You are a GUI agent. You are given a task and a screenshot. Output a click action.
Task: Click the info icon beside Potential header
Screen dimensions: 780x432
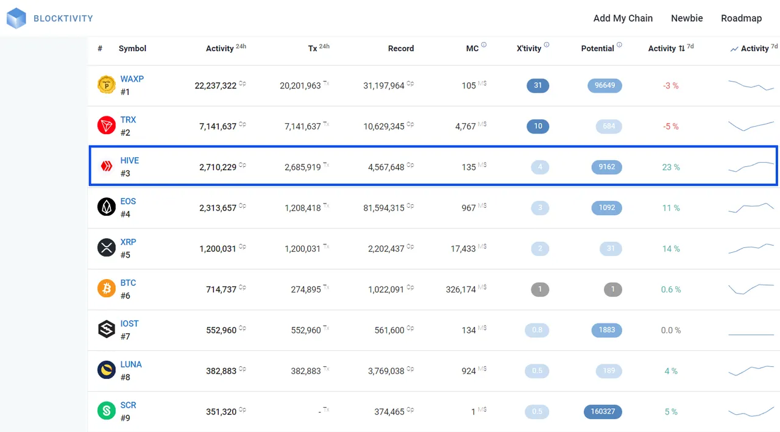pos(619,44)
